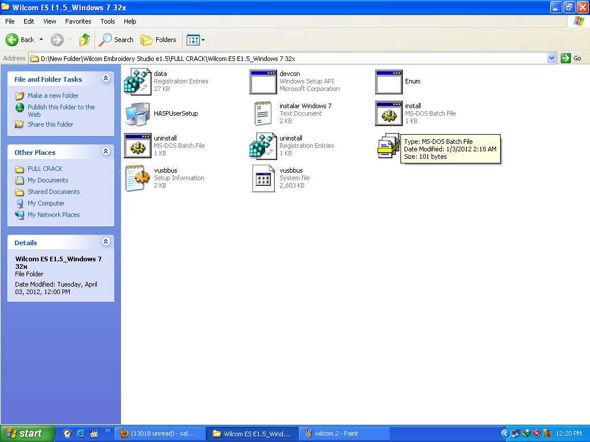Screen dimensions: 590x442
Task: Click the first Quick Launch icon
Action: [67, 434]
